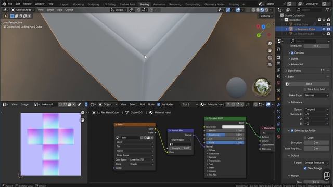
Task: Open the Space Tangent dropdown
Action: click(316, 110)
